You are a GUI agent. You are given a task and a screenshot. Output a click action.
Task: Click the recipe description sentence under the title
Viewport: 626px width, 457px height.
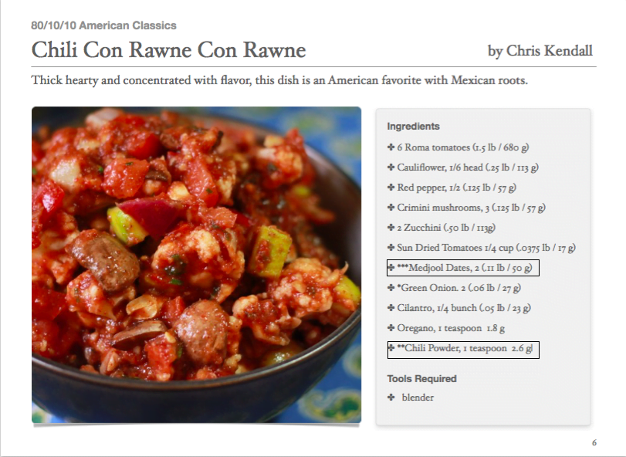[279, 80]
